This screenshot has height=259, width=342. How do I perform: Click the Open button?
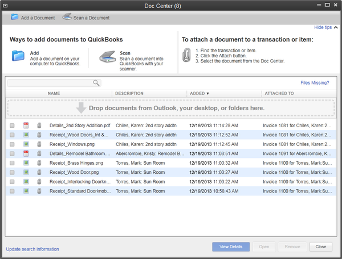264,247
